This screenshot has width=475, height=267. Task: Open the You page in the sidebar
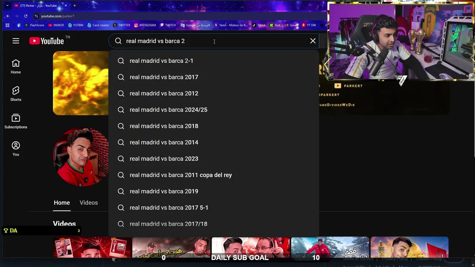click(x=16, y=149)
